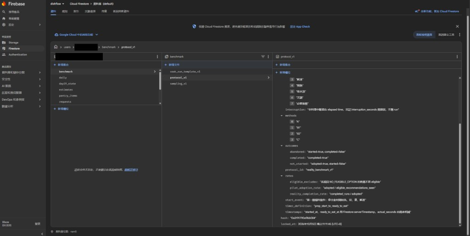Add a collection in the user document panel
This screenshot has height=236, width=470.
[61, 65]
